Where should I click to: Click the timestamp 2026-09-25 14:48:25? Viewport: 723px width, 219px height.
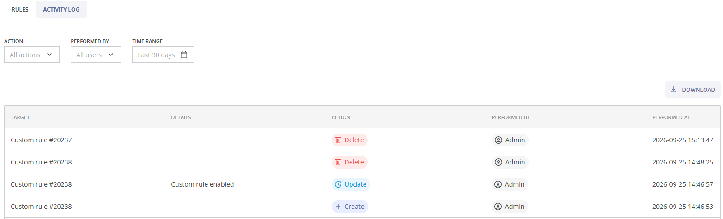683,162
